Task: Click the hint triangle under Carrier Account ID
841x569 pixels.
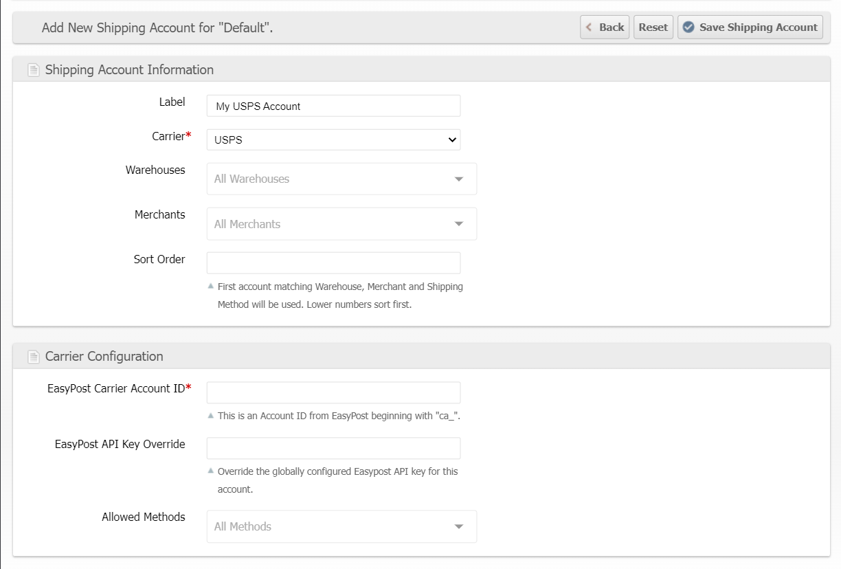Action: pyautogui.click(x=211, y=415)
